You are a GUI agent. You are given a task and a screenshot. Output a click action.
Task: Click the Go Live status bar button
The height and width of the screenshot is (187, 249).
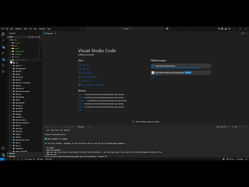(230, 159)
